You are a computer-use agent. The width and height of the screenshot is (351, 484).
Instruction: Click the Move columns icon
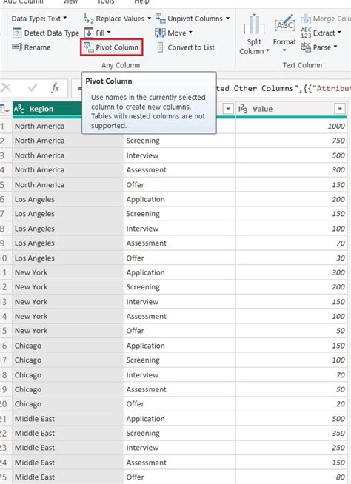[x=160, y=33]
